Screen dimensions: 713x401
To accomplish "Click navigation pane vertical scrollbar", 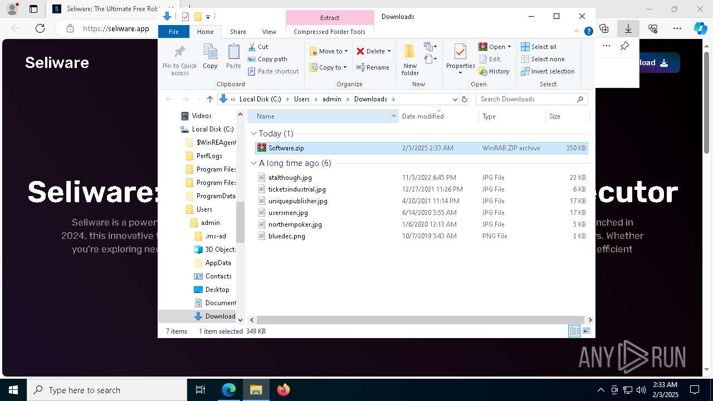I will [241, 222].
